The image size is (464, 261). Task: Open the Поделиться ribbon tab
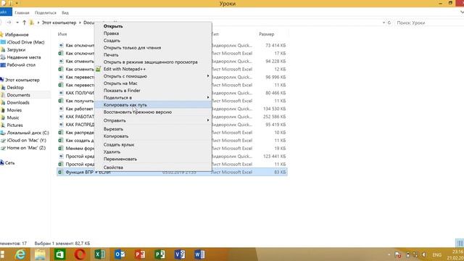pyautogui.click(x=45, y=13)
